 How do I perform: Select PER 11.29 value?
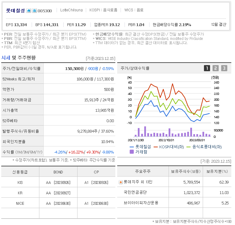click(x=76, y=25)
